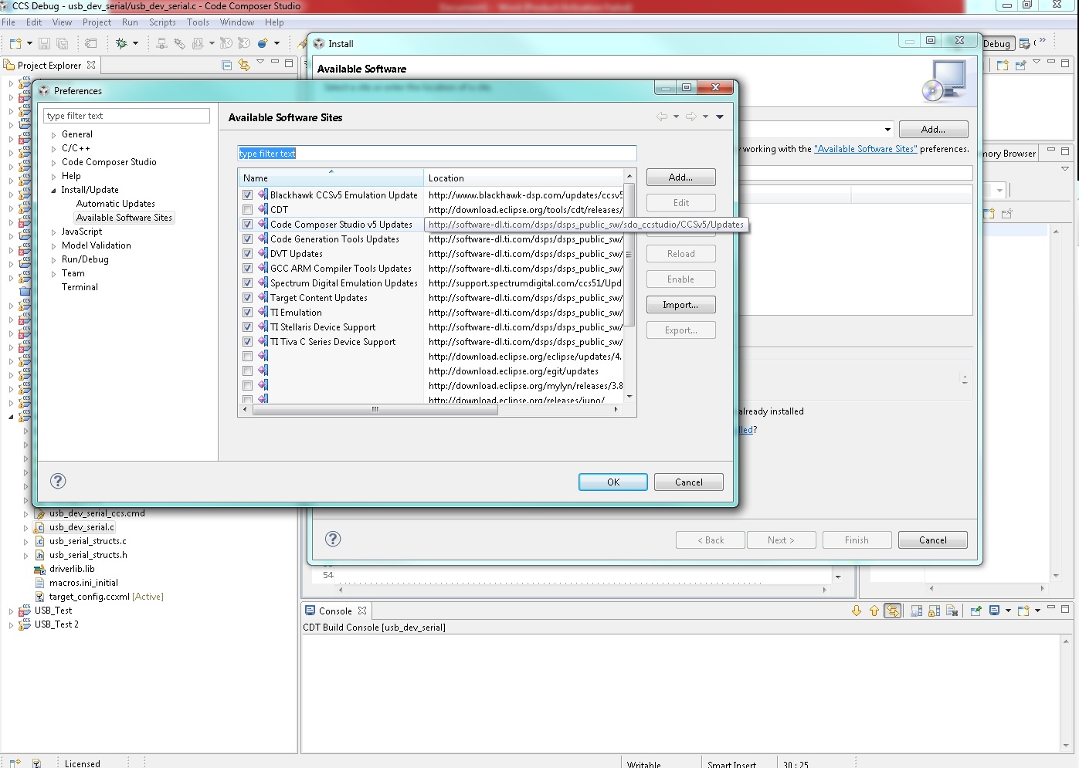Screen dimensions: 1079x768
Task: Uncheck GCC ARM Compiler Tools Updates checkbox
Action: pyautogui.click(x=247, y=269)
